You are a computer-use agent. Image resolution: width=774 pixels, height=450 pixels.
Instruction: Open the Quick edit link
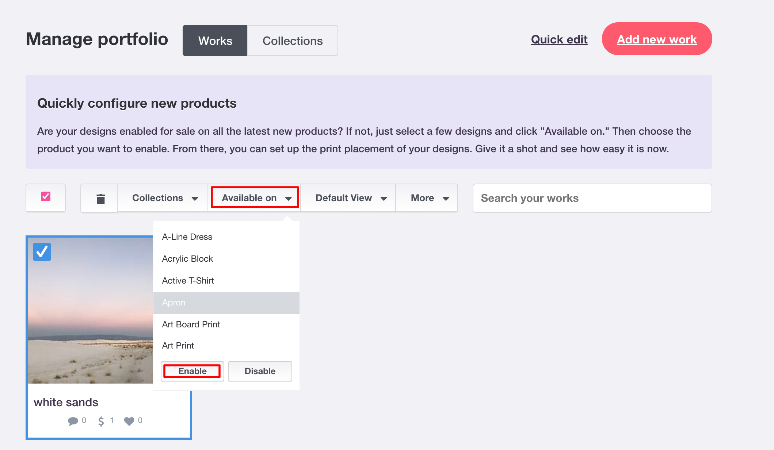point(559,39)
